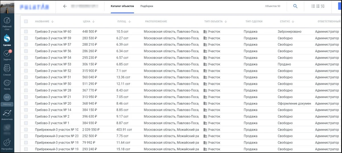Sort by Статус column arrow
The height and width of the screenshot is (153, 342).
[x=293, y=22]
